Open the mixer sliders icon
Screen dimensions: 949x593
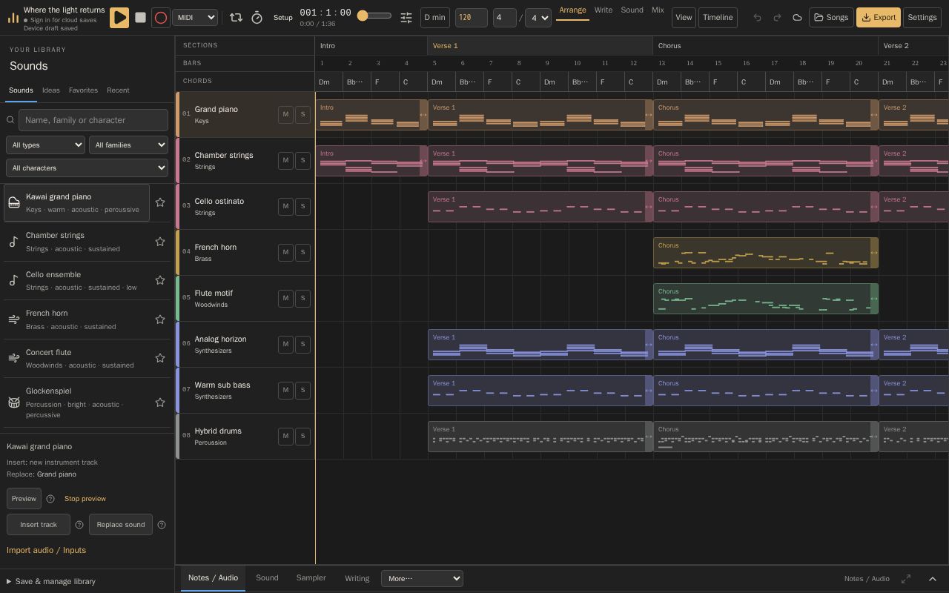406,17
